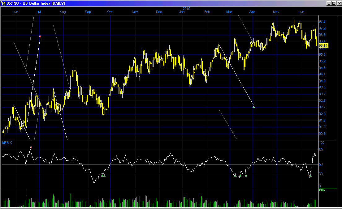Click the 97.2 price scale label
Viewport: 342px width, 209px height.
tap(322, 28)
